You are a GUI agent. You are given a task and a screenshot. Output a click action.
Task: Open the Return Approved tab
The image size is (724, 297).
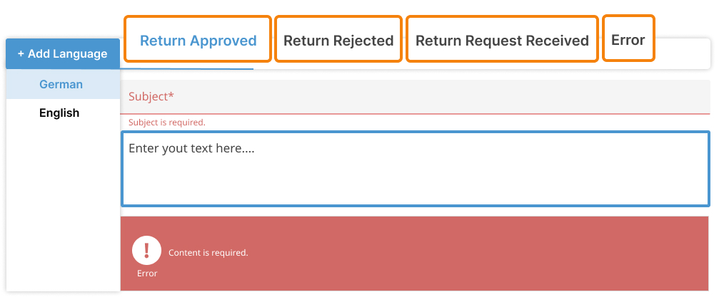[198, 39]
